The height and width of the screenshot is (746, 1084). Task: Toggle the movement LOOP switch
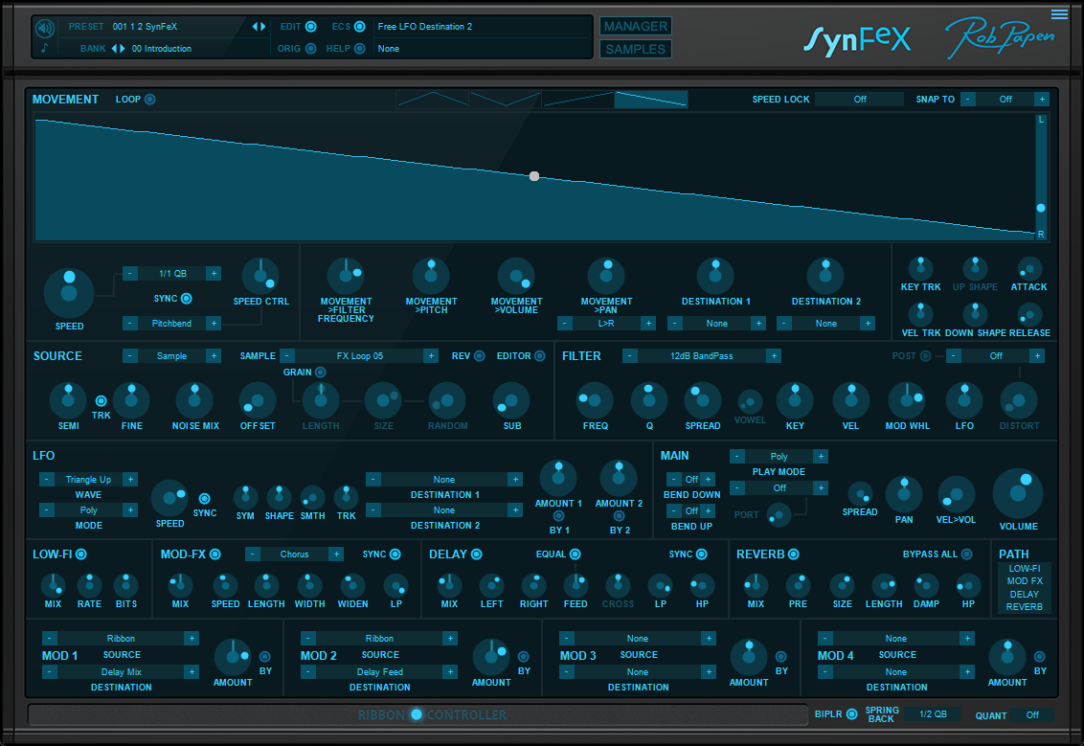pyautogui.click(x=150, y=100)
